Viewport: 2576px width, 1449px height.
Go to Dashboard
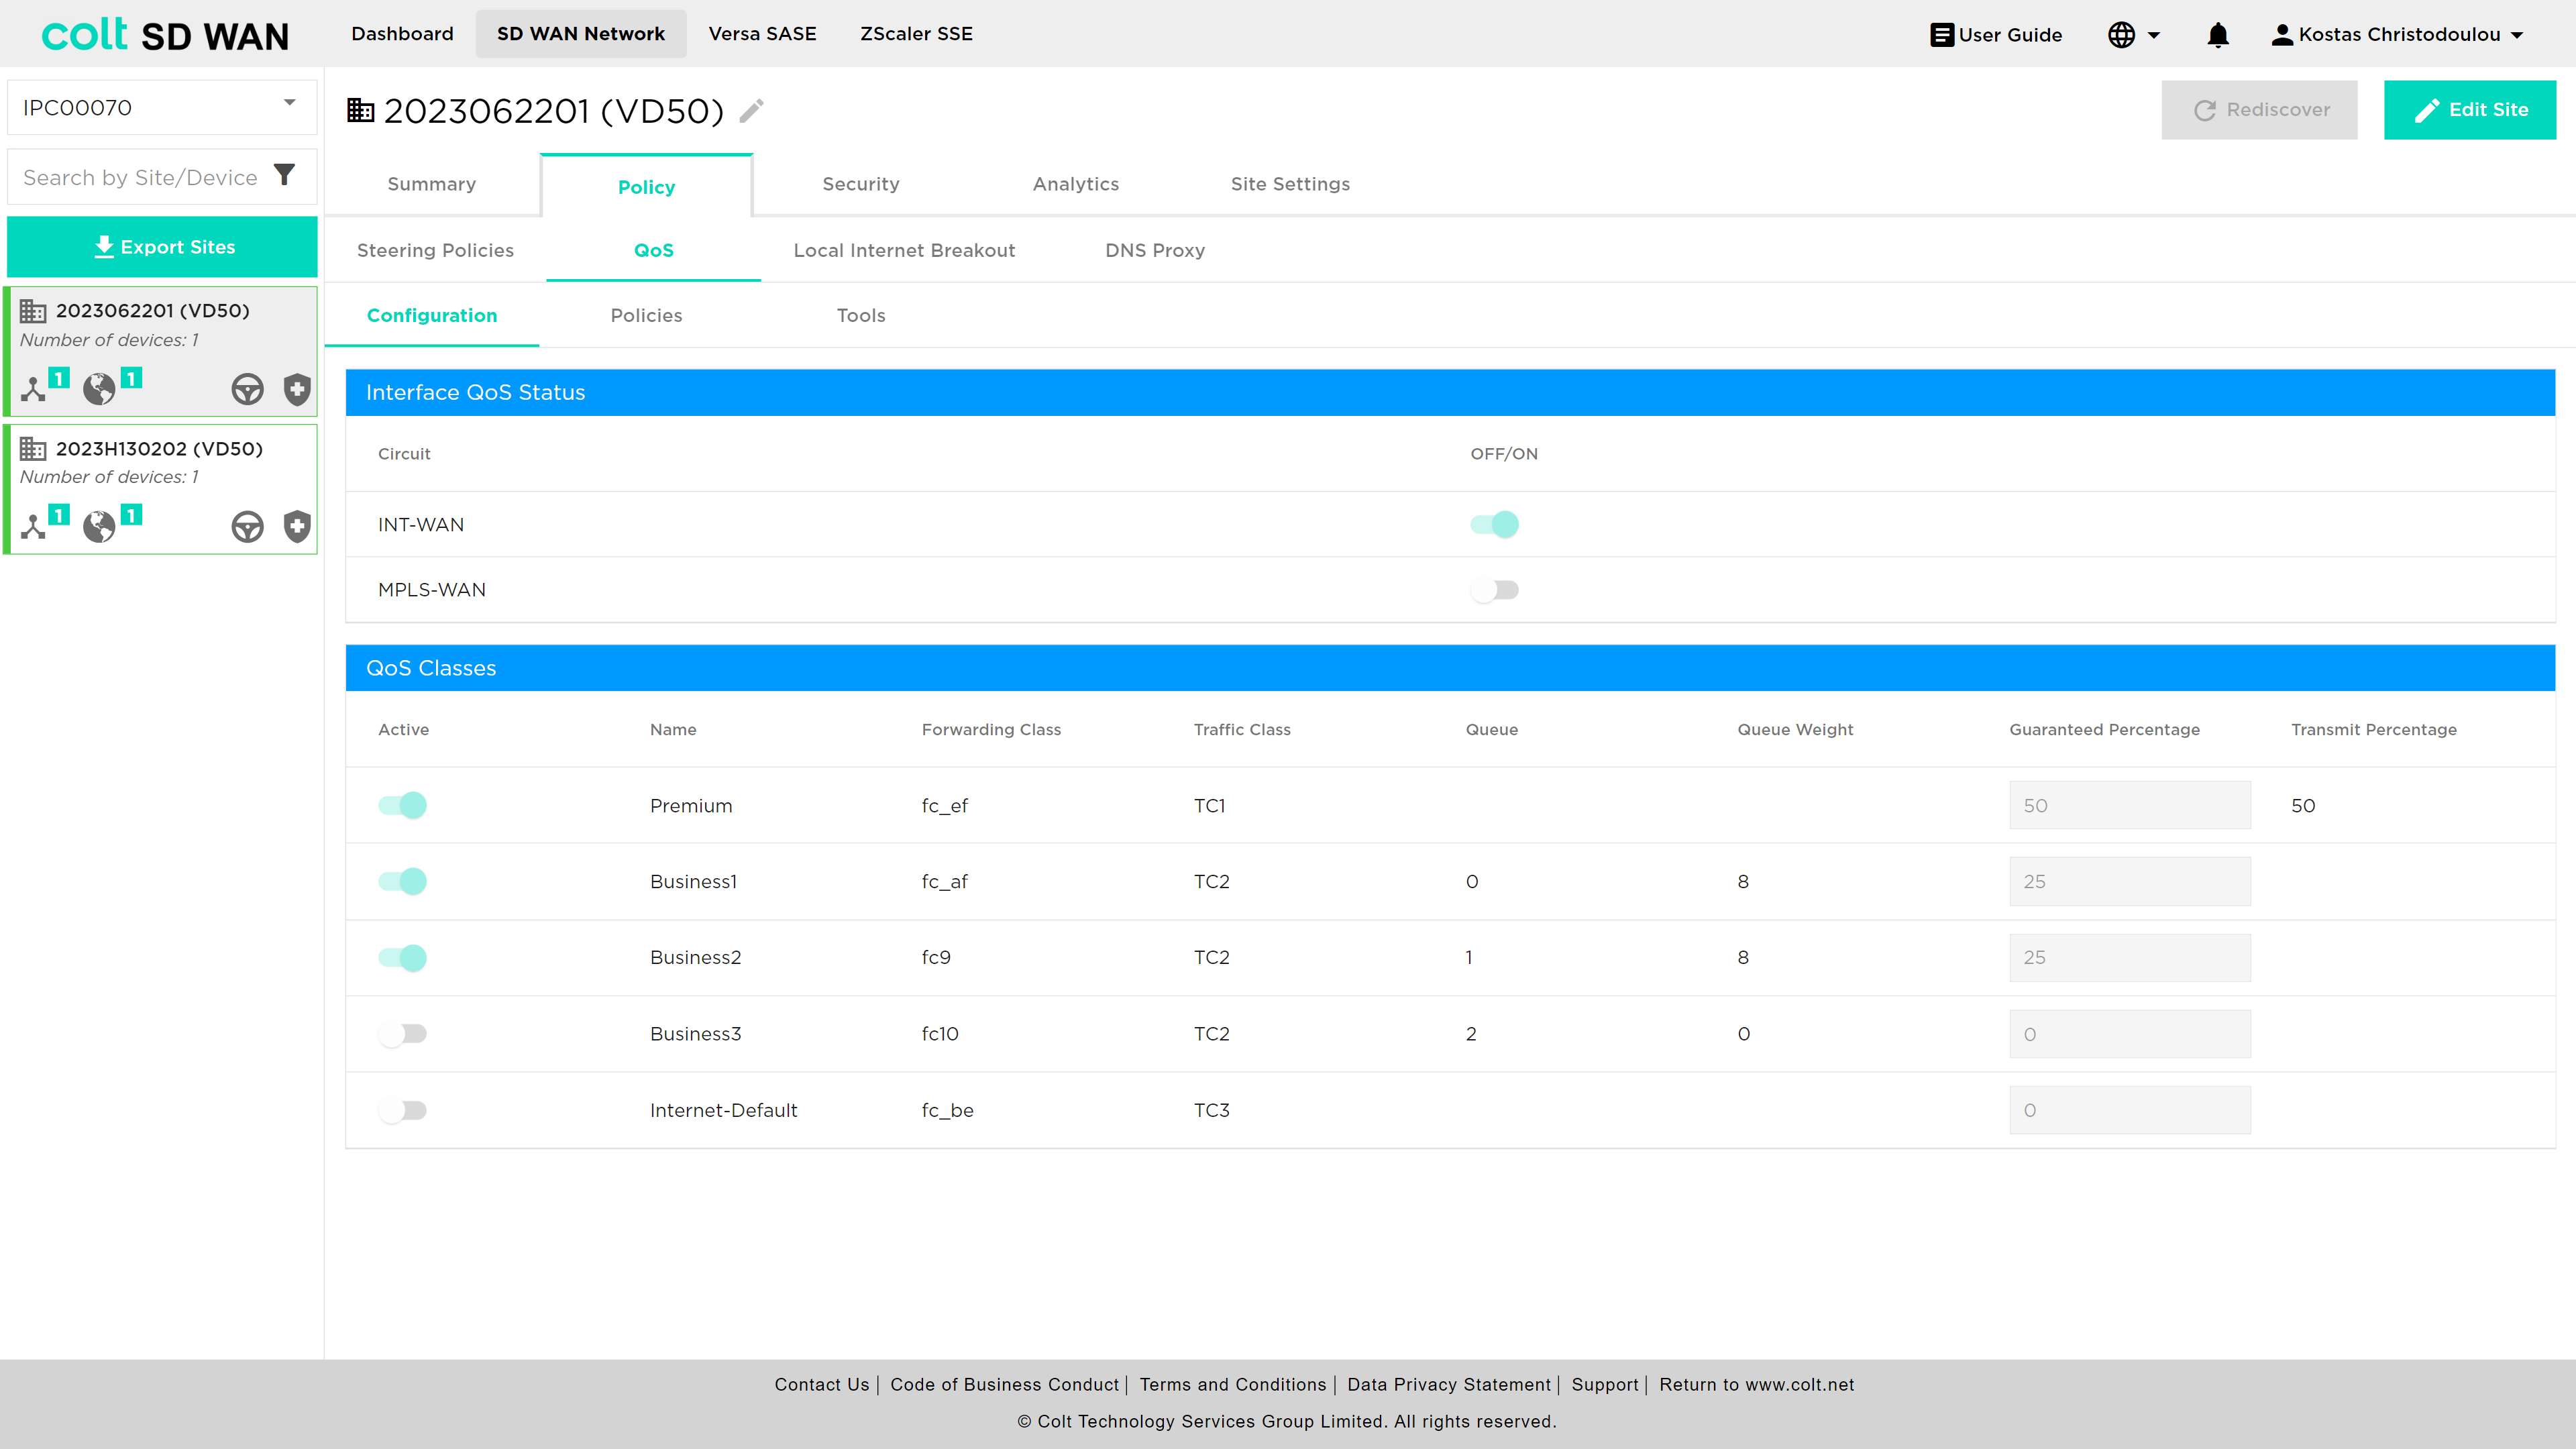[x=402, y=34]
